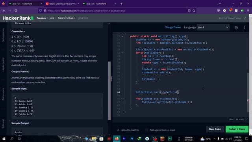This screenshot has height=142, width=252.
Task: Click the HackerRank logo
Action: 18,18
